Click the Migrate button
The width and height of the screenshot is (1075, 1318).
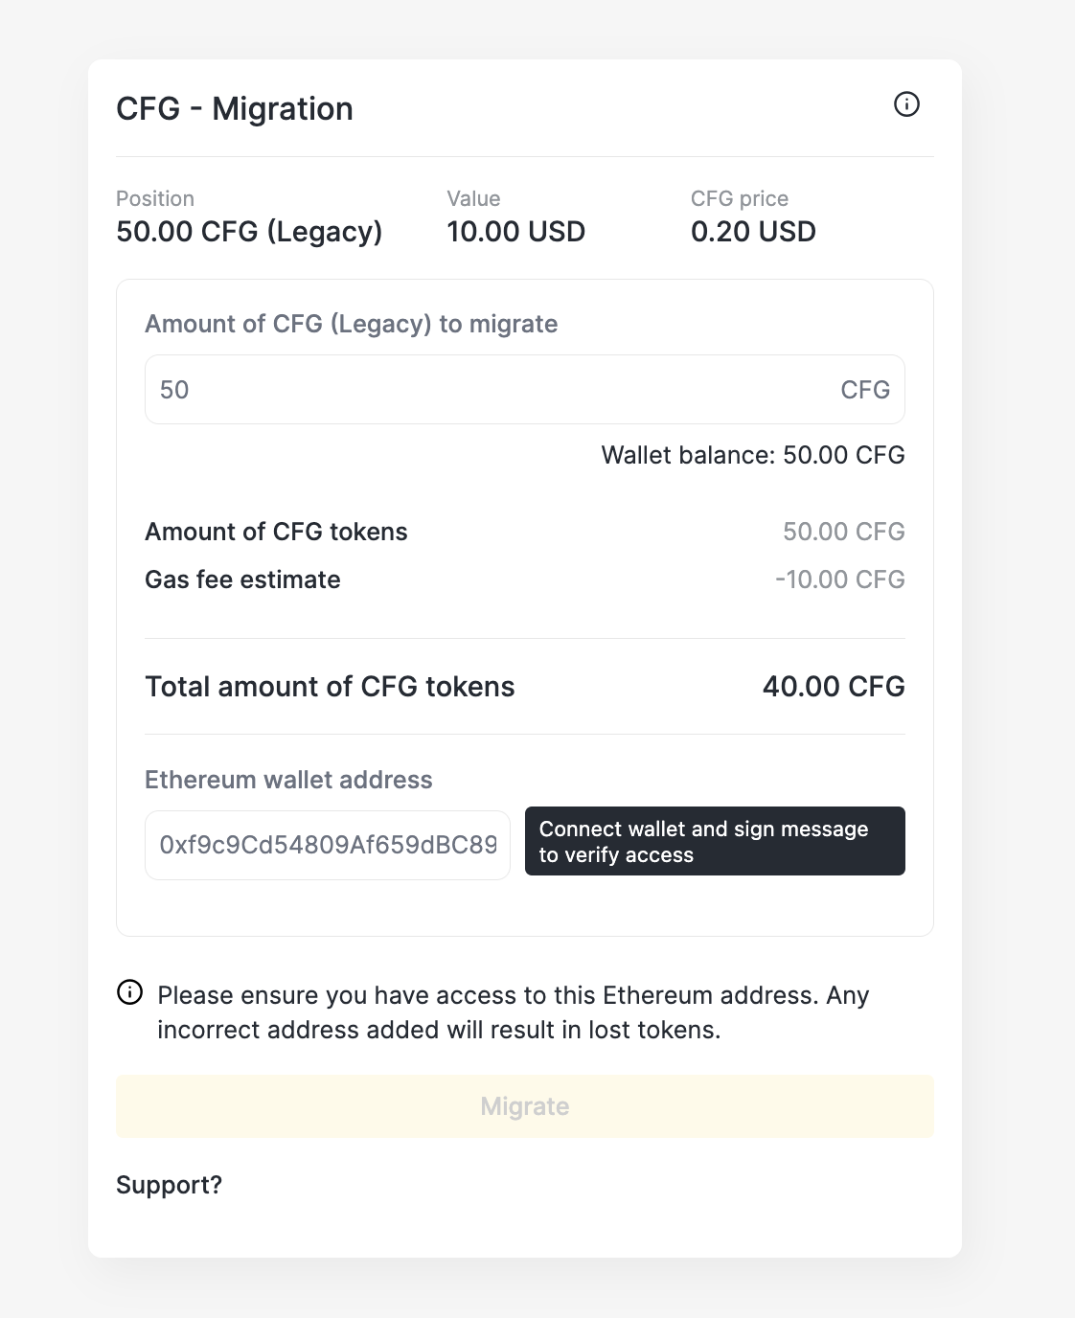click(x=525, y=1106)
